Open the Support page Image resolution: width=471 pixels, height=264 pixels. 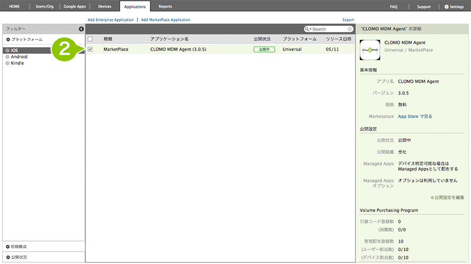coord(424,6)
